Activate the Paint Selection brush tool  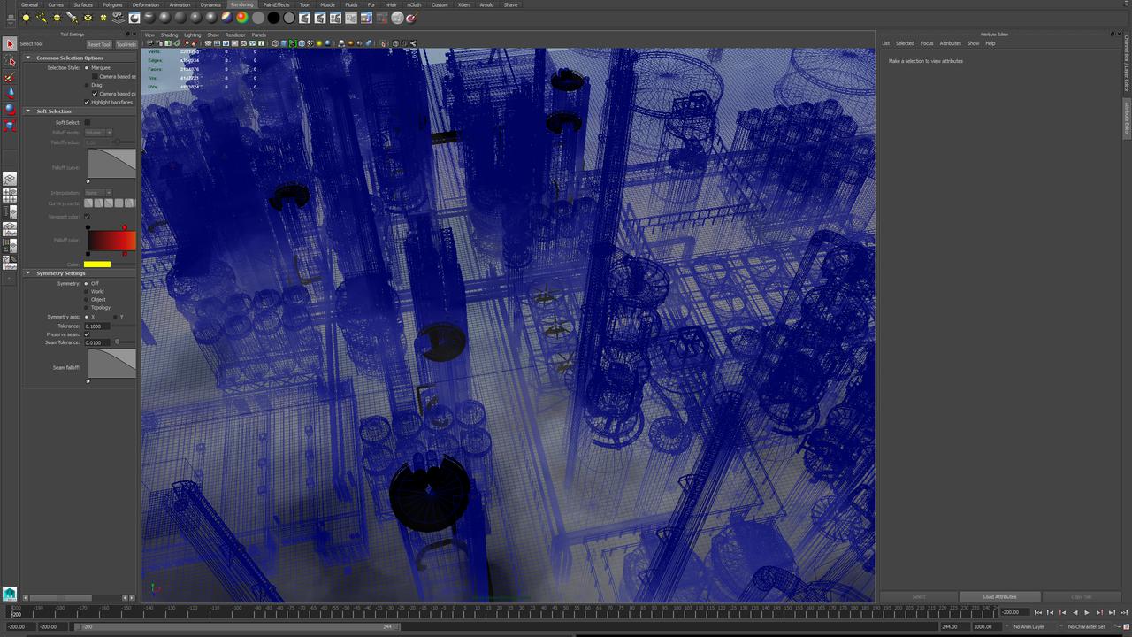pyautogui.click(x=10, y=77)
